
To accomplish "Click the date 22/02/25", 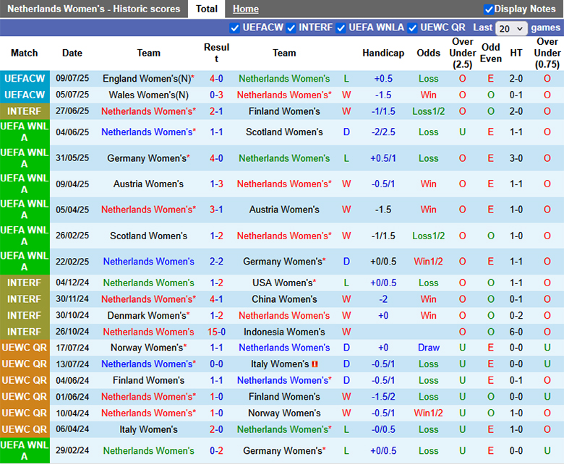I will click(72, 262).
